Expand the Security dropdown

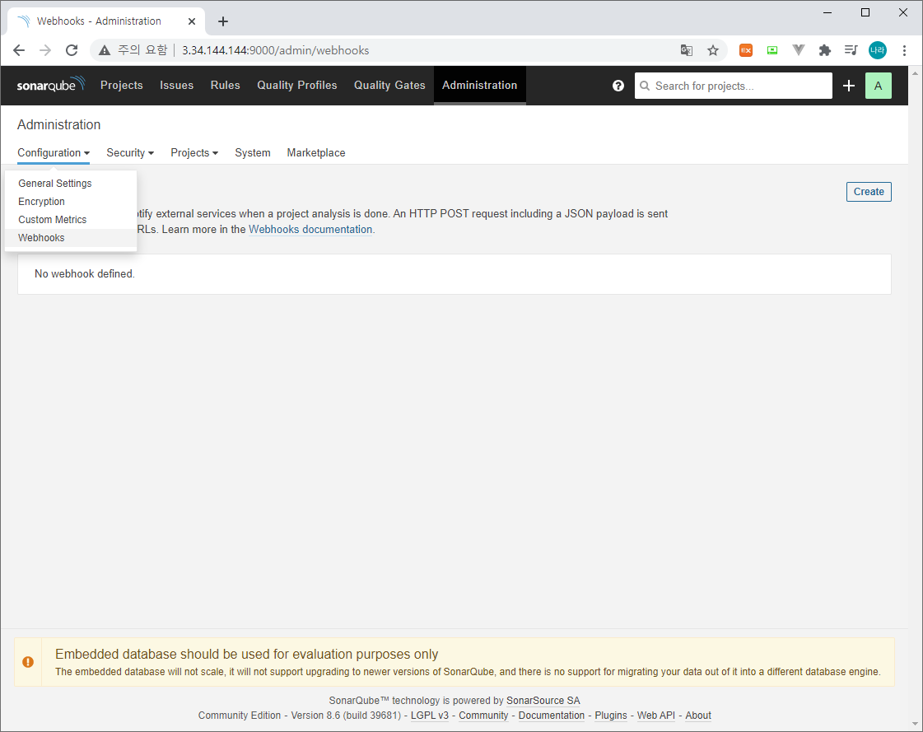(130, 152)
